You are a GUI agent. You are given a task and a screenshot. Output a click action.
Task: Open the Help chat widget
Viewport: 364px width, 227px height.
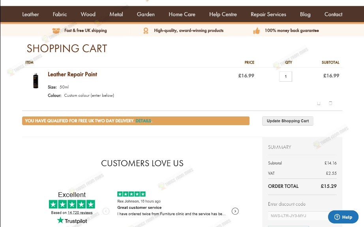(x=343, y=217)
